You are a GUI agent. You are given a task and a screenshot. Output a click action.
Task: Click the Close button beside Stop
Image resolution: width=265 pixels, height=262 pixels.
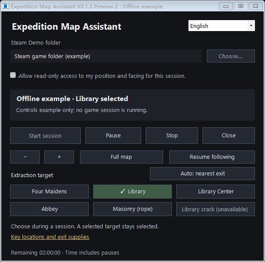[229, 136]
